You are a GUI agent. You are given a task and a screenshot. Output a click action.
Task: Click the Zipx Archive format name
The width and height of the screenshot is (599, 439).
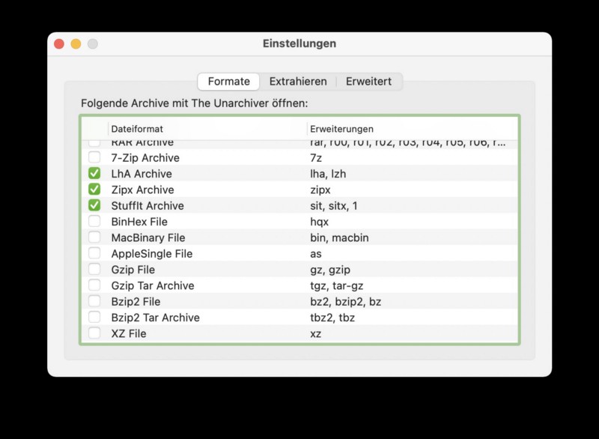[142, 190]
